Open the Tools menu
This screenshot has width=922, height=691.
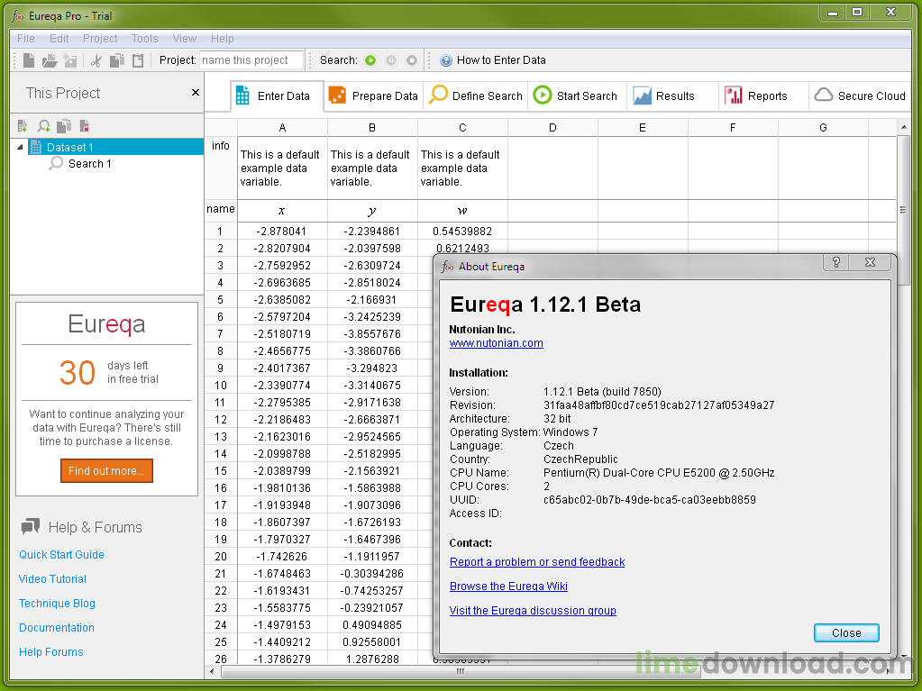[144, 38]
